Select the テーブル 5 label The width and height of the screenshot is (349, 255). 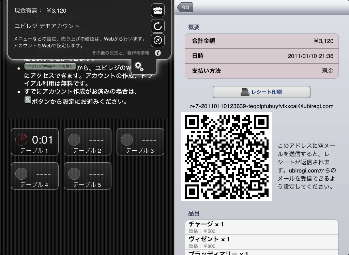click(x=87, y=185)
